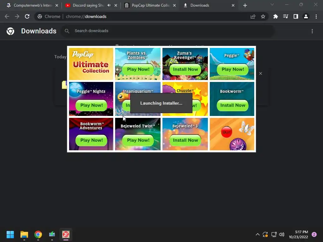Open a new browser tab

pos(245,5)
